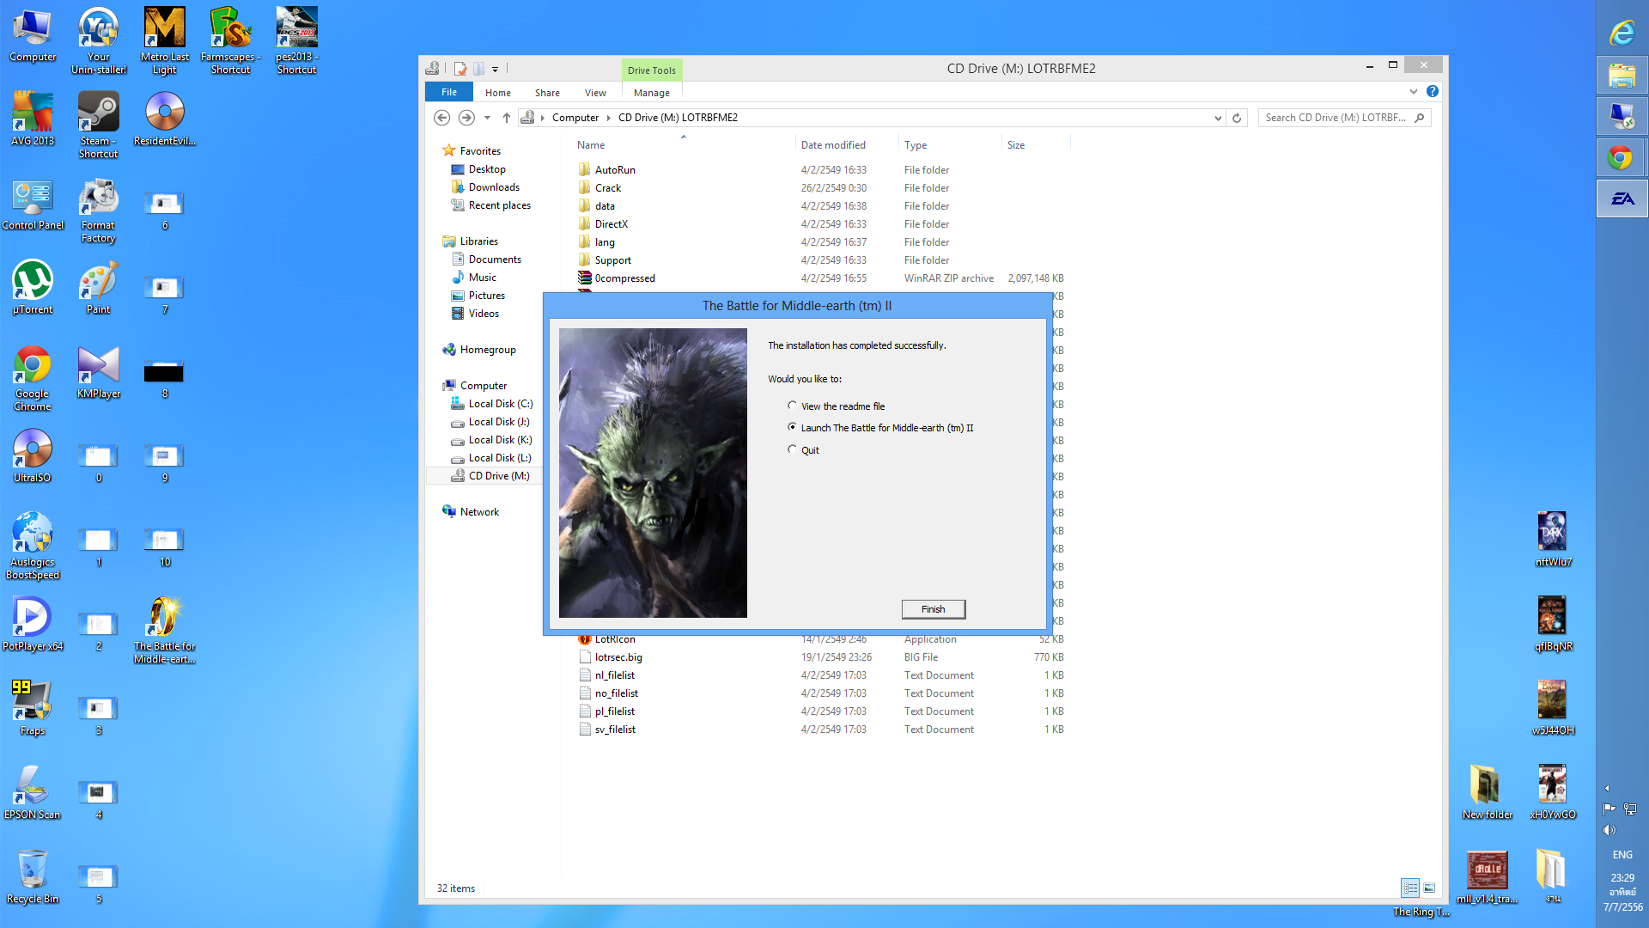
Task: Expand the ribbon with chevron arrow
Action: click(1413, 91)
